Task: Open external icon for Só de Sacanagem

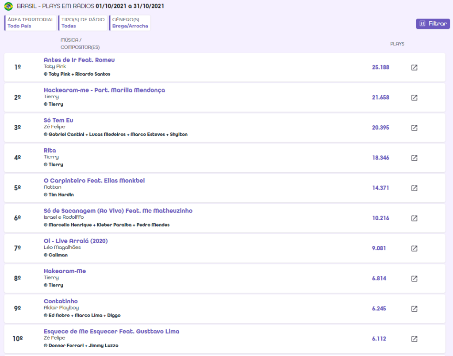Action: (x=414, y=218)
